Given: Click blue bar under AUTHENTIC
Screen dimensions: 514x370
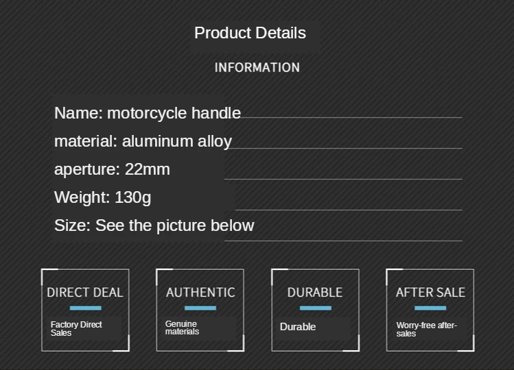Looking at the screenshot, I should (x=200, y=308).
